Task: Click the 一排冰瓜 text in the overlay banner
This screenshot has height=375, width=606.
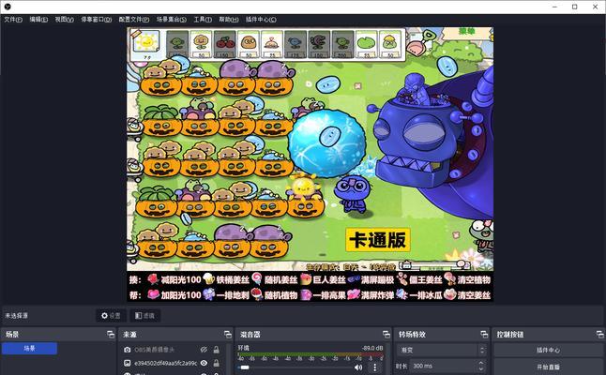Action: [425, 295]
